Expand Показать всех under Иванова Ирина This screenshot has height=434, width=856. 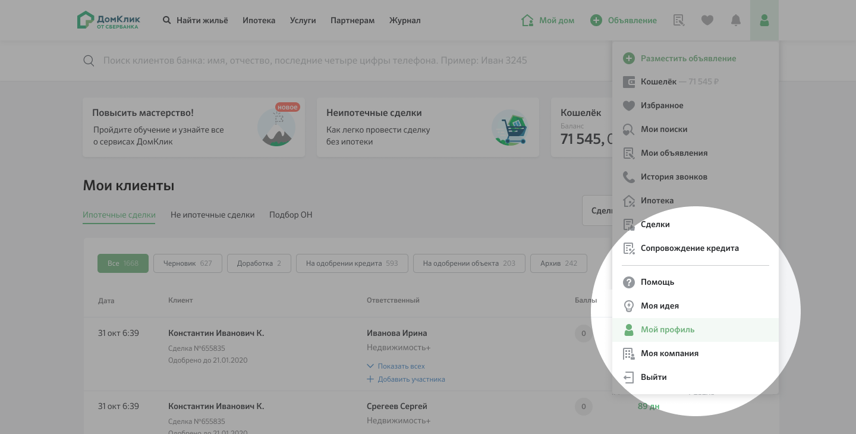point(396,366)
